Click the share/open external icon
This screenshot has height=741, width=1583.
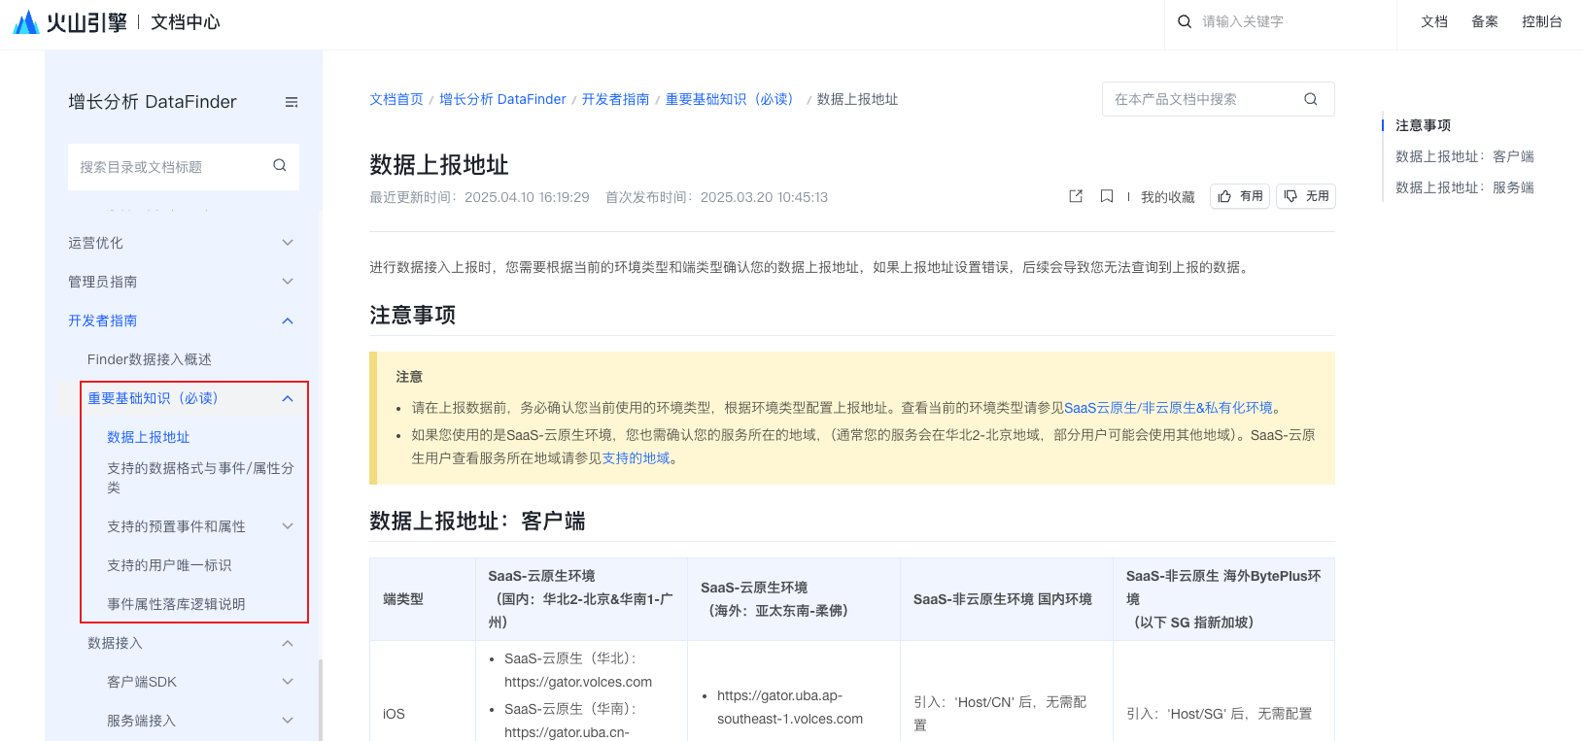click(1076, 196)
